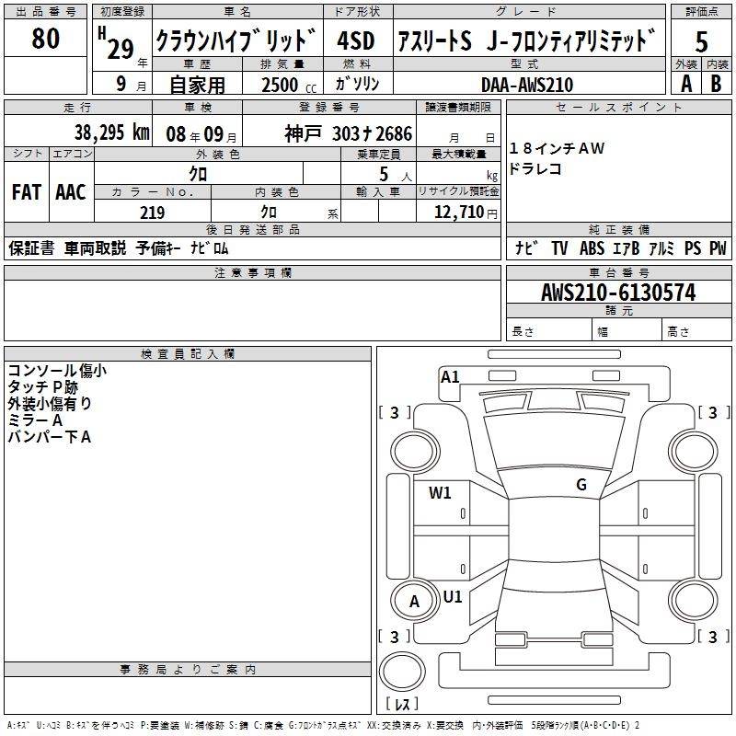Click inspector note 外装小傷有り
Viewport: 736px width, 736px height.
click(x=50, y=404)
